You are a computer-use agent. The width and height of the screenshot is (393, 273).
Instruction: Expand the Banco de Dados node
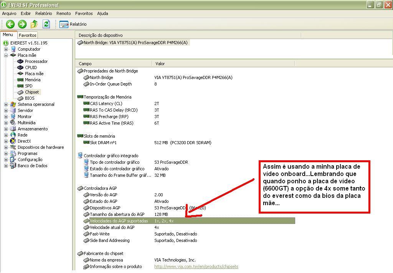tap(6, 166)
